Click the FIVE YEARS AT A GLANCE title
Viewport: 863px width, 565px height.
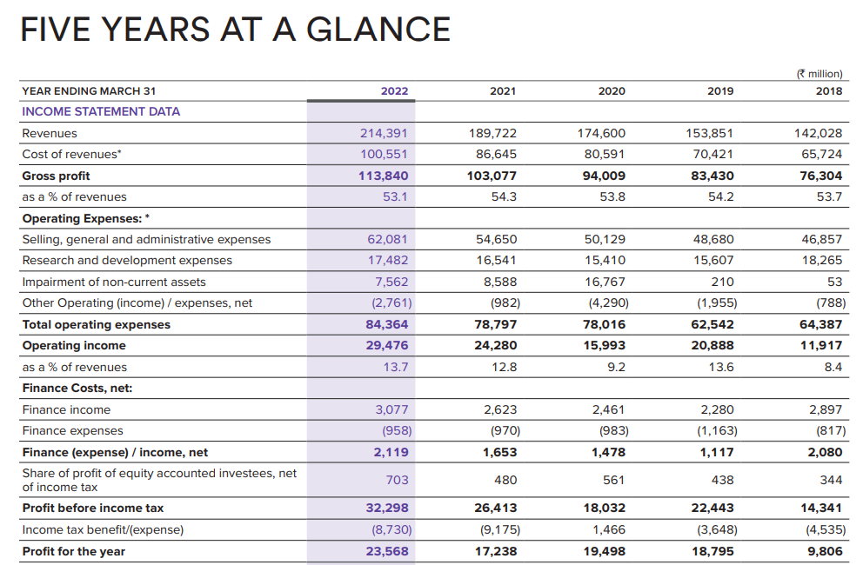click(235, 30)
